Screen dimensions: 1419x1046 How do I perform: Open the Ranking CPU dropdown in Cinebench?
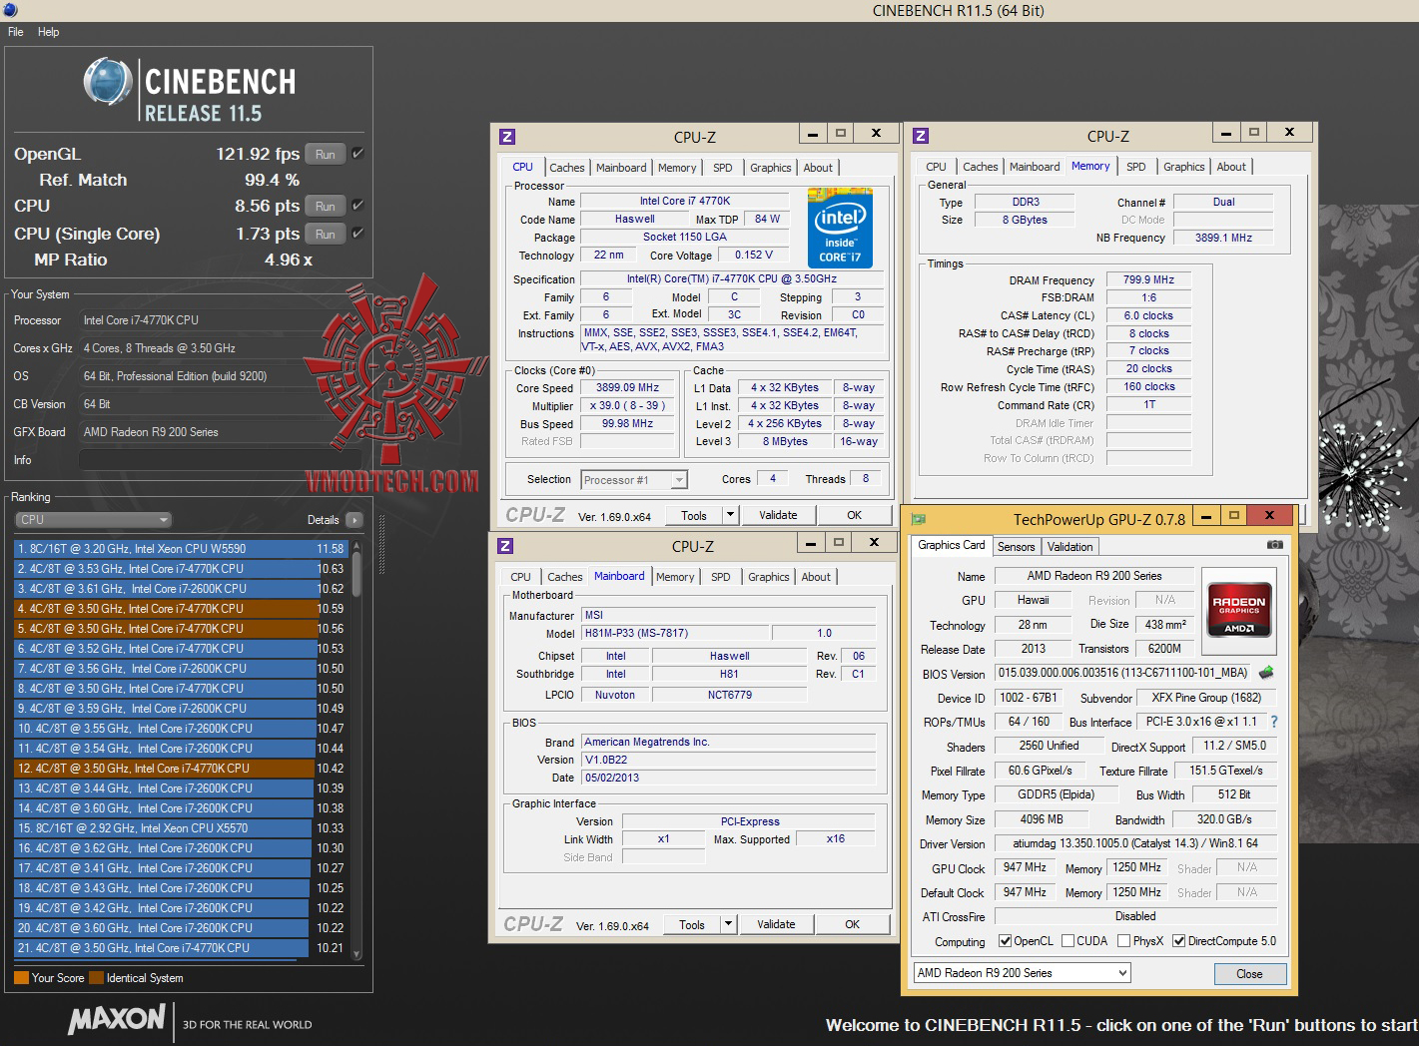(x=94, y=520)
